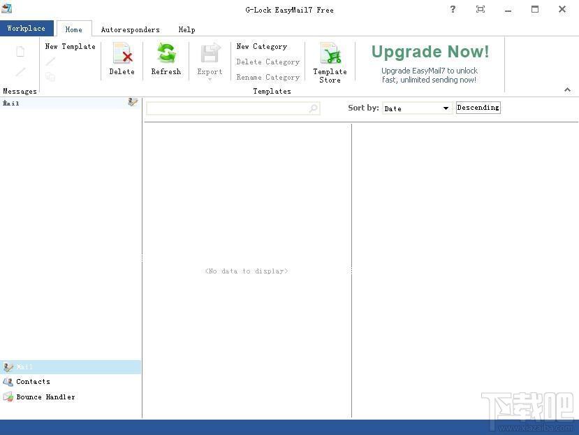Open the Help tab

(x=186, y=29)
